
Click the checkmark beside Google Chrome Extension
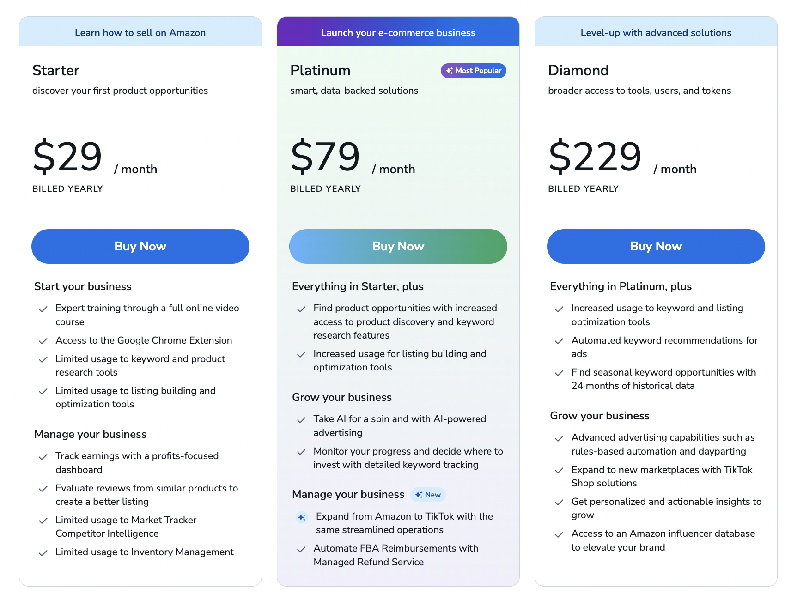(43, 341)
